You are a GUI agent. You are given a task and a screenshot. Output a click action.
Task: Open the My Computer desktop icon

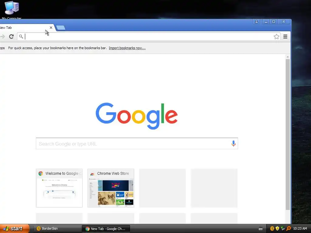pyautogui.click(x=12, y=10)
